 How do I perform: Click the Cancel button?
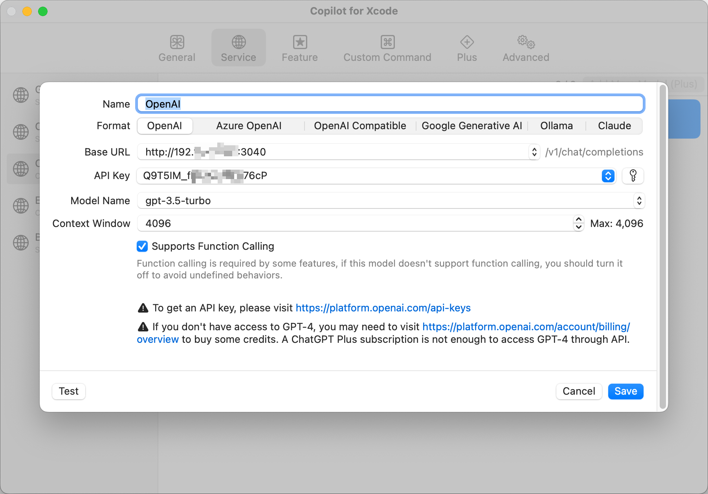[x=579, y=391]
